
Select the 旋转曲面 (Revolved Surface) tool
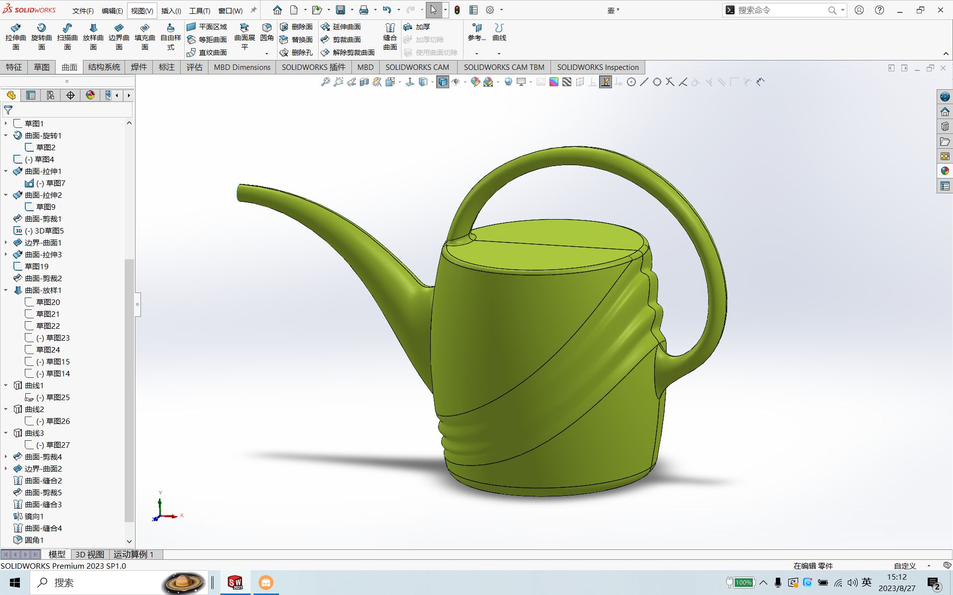(41, 37)
